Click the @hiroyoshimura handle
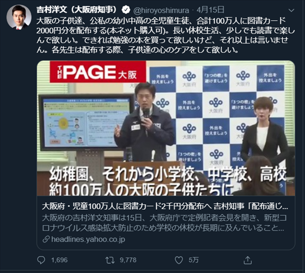305x273 pixels. (161, 10)
